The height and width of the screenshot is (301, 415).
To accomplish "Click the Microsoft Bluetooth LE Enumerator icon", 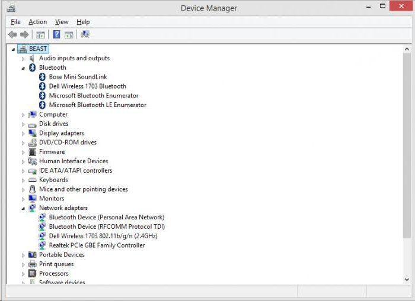I will coord(42,105).
